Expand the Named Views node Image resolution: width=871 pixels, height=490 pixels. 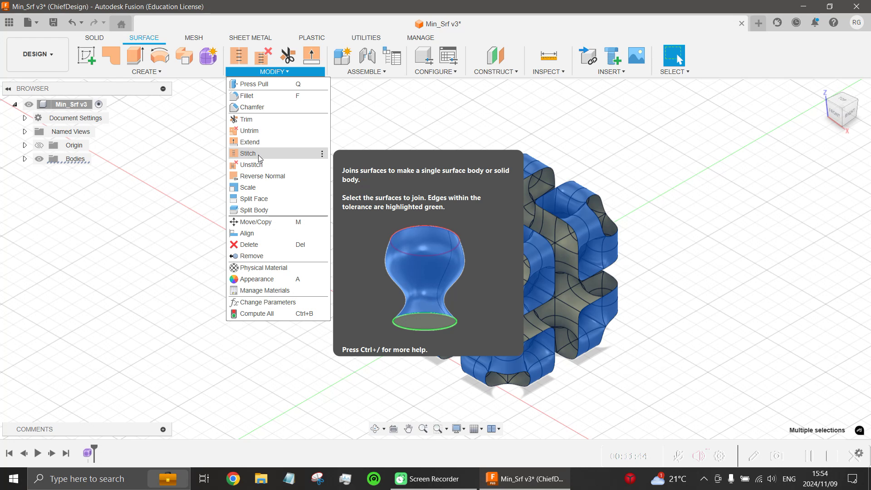point(25,132)
